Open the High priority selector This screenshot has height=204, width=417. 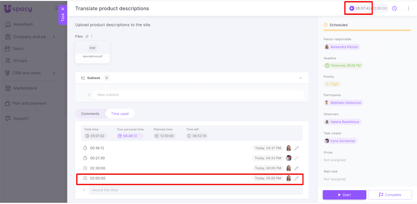pyautogui.click(x=332, y=84)
